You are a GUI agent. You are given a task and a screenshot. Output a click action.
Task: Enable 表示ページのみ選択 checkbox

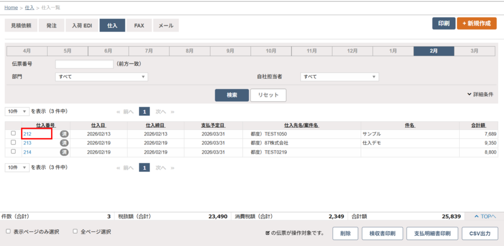pyautogui.click(x=8, y=231)
